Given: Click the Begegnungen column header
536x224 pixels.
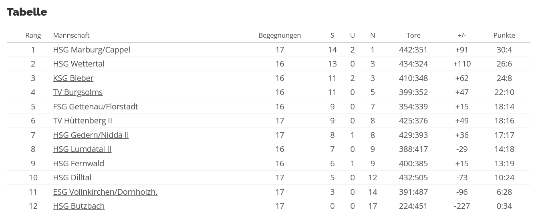Looking at the screenshot, I should tap(280, 35).
